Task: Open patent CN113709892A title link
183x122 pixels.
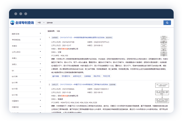Action: [84, 85]
